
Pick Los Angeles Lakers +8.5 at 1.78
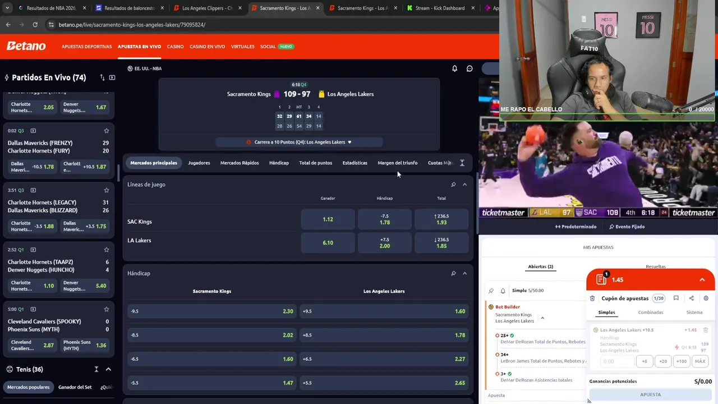[x=384, y=335]
